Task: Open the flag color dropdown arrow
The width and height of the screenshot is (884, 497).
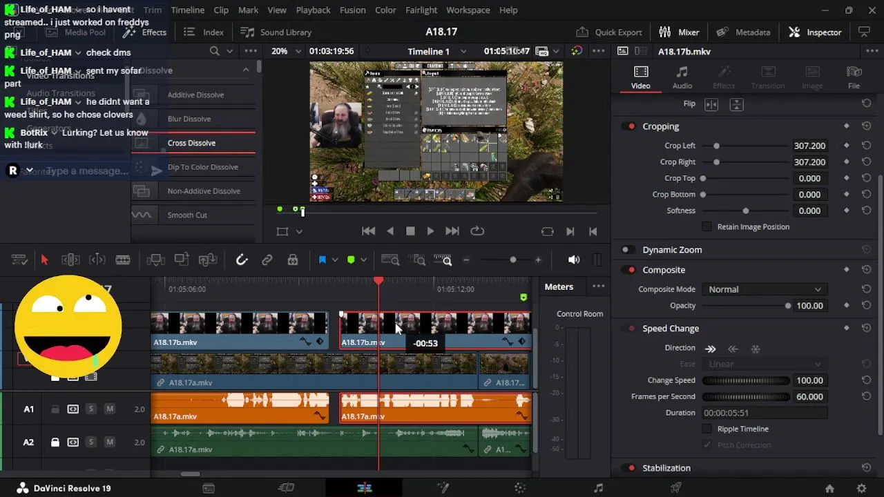Action: pos(335,260)
